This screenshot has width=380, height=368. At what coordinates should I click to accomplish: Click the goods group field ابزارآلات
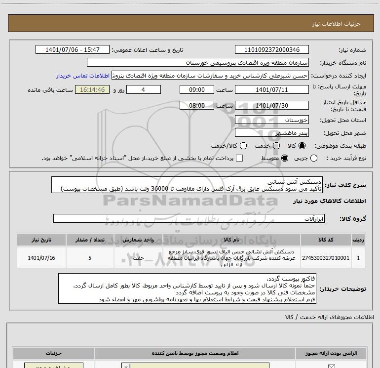(x=189, y=218)
